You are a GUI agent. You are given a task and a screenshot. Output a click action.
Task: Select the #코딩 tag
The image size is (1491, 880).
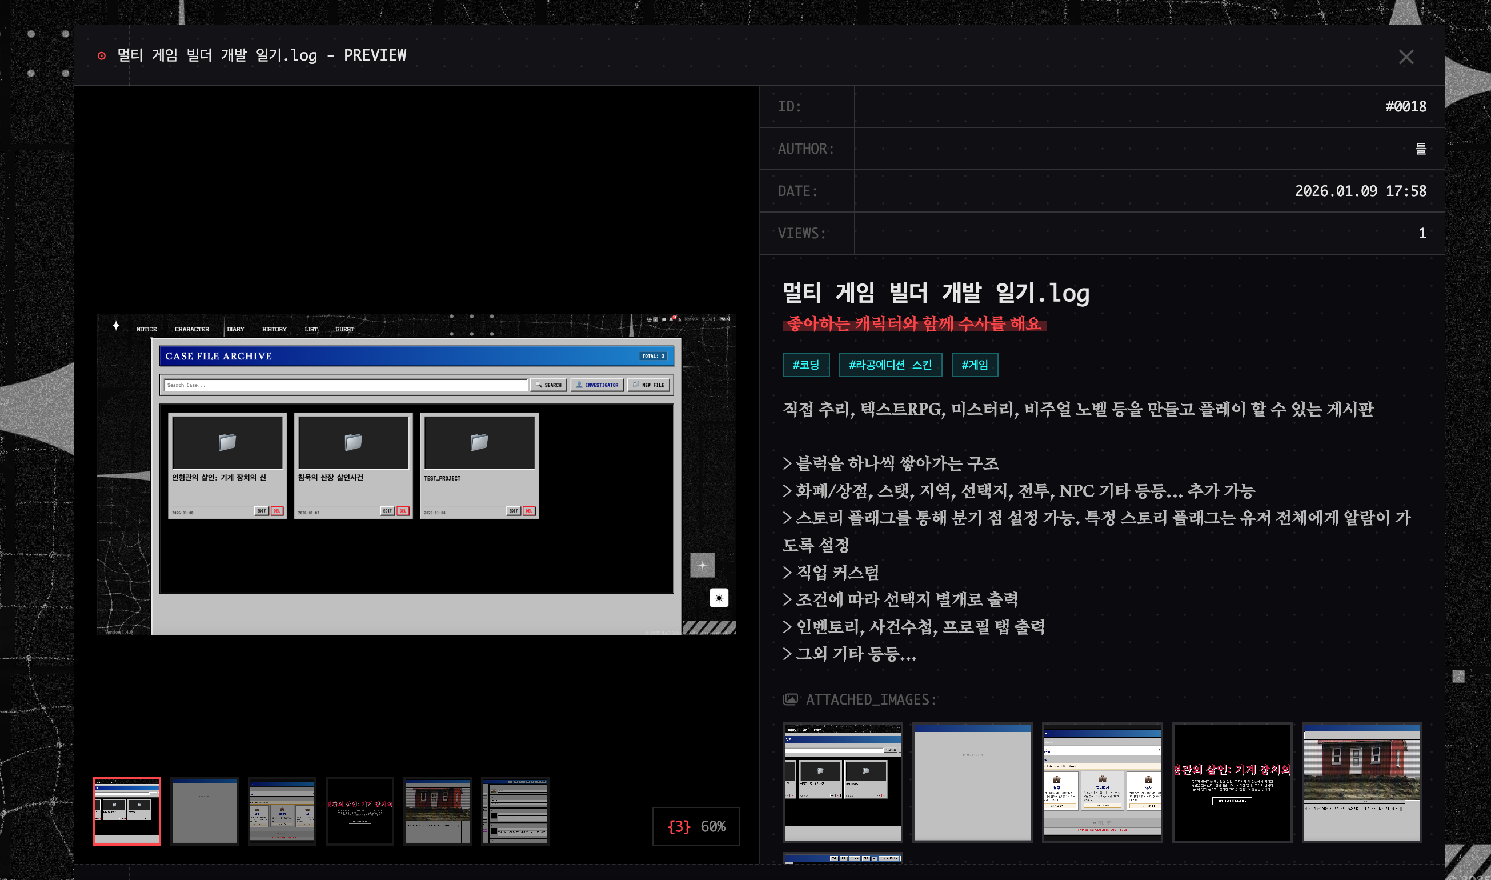(806, 365)
